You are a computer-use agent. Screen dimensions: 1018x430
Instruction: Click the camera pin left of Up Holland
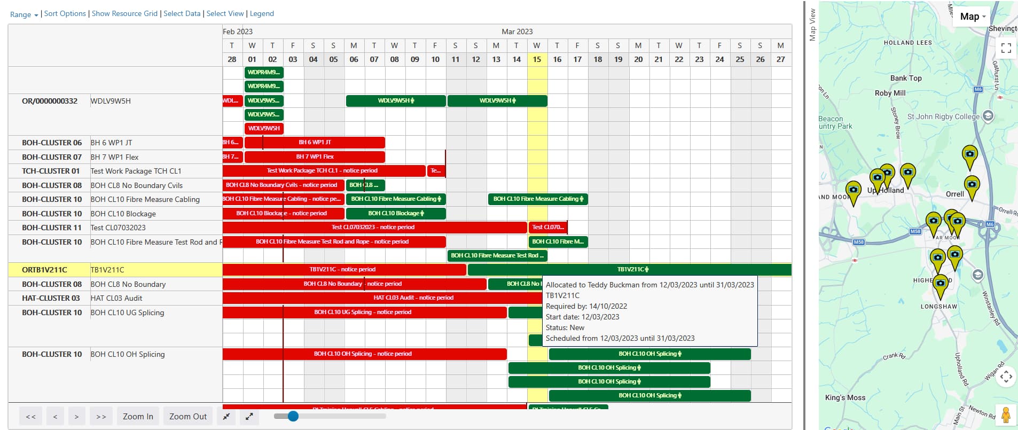853,193
